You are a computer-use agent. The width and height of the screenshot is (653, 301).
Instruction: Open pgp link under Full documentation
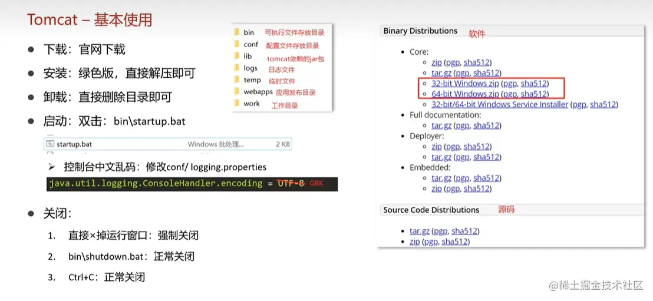[x=462, y=125]
